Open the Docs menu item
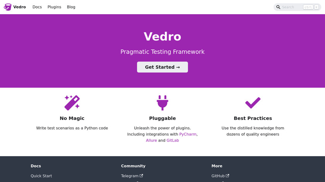Image resolution: width=325 pixels, height=182 pixels. (x=37, y=7)
